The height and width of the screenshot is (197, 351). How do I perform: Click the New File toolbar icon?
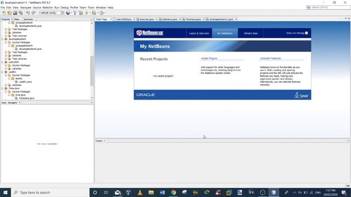coord(4,13)
